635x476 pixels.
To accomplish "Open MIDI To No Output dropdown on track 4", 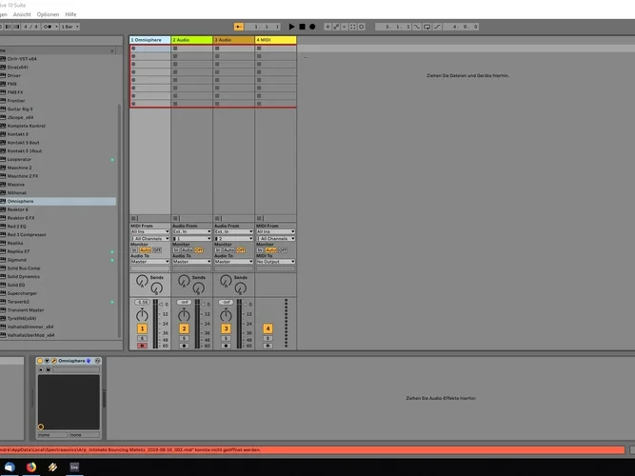I will 276,262.
